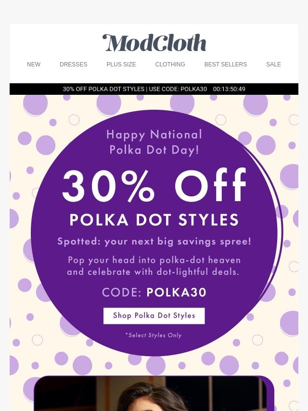Click the Shop Polka Dot Styles button
Image resolution: width=308 pixels, height=411 pixels.
pyautogui.click(x=154, y=316)
